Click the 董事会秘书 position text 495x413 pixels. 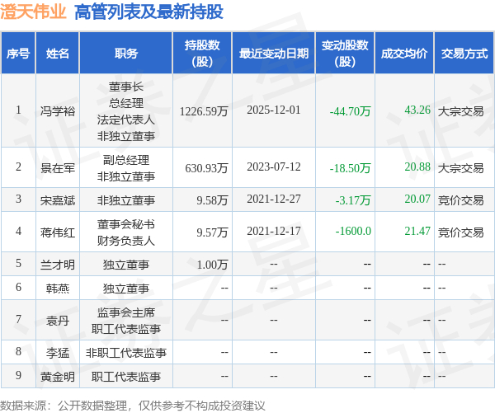coord(126,224)
